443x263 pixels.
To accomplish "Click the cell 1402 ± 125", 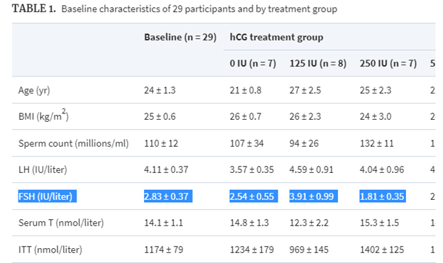I will click(x=382, y=250).
